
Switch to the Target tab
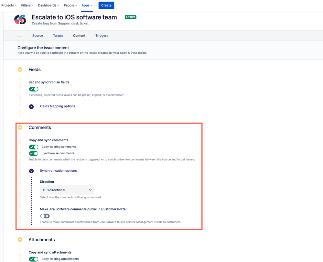(58, 36)
